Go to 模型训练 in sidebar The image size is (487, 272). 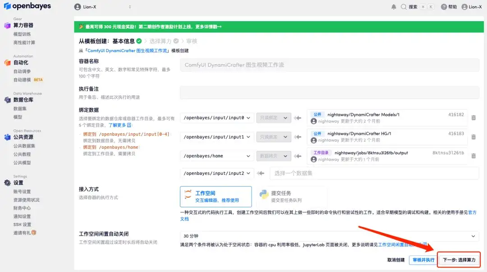[22, 34]
